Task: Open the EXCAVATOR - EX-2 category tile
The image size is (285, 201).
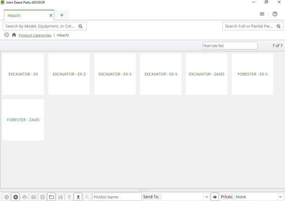Action: point(69,74)
